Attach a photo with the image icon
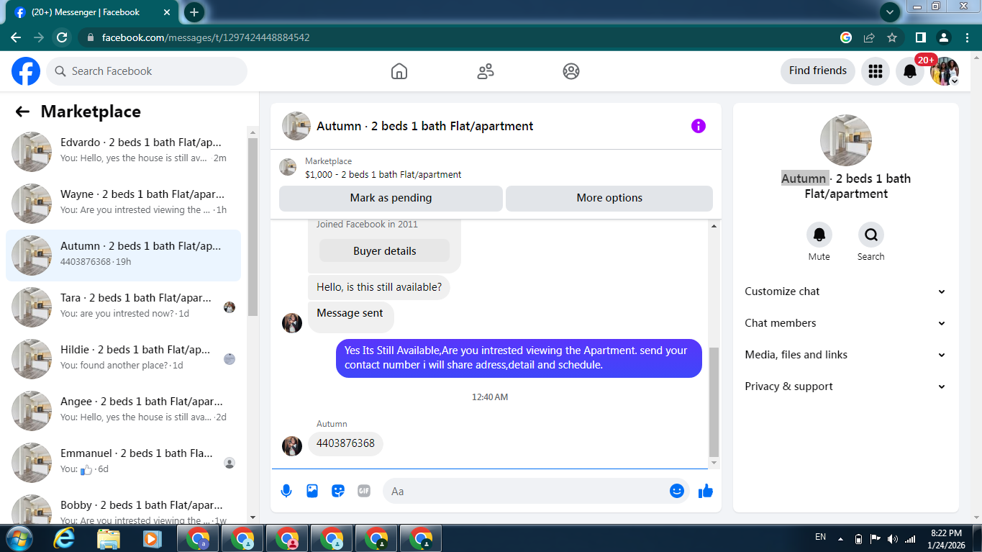982x552 pixels. tap(312, 491)
